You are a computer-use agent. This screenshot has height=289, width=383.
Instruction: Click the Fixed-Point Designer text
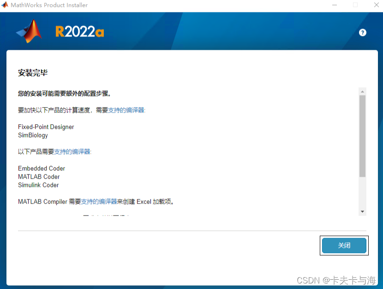(x=46, y=127)
